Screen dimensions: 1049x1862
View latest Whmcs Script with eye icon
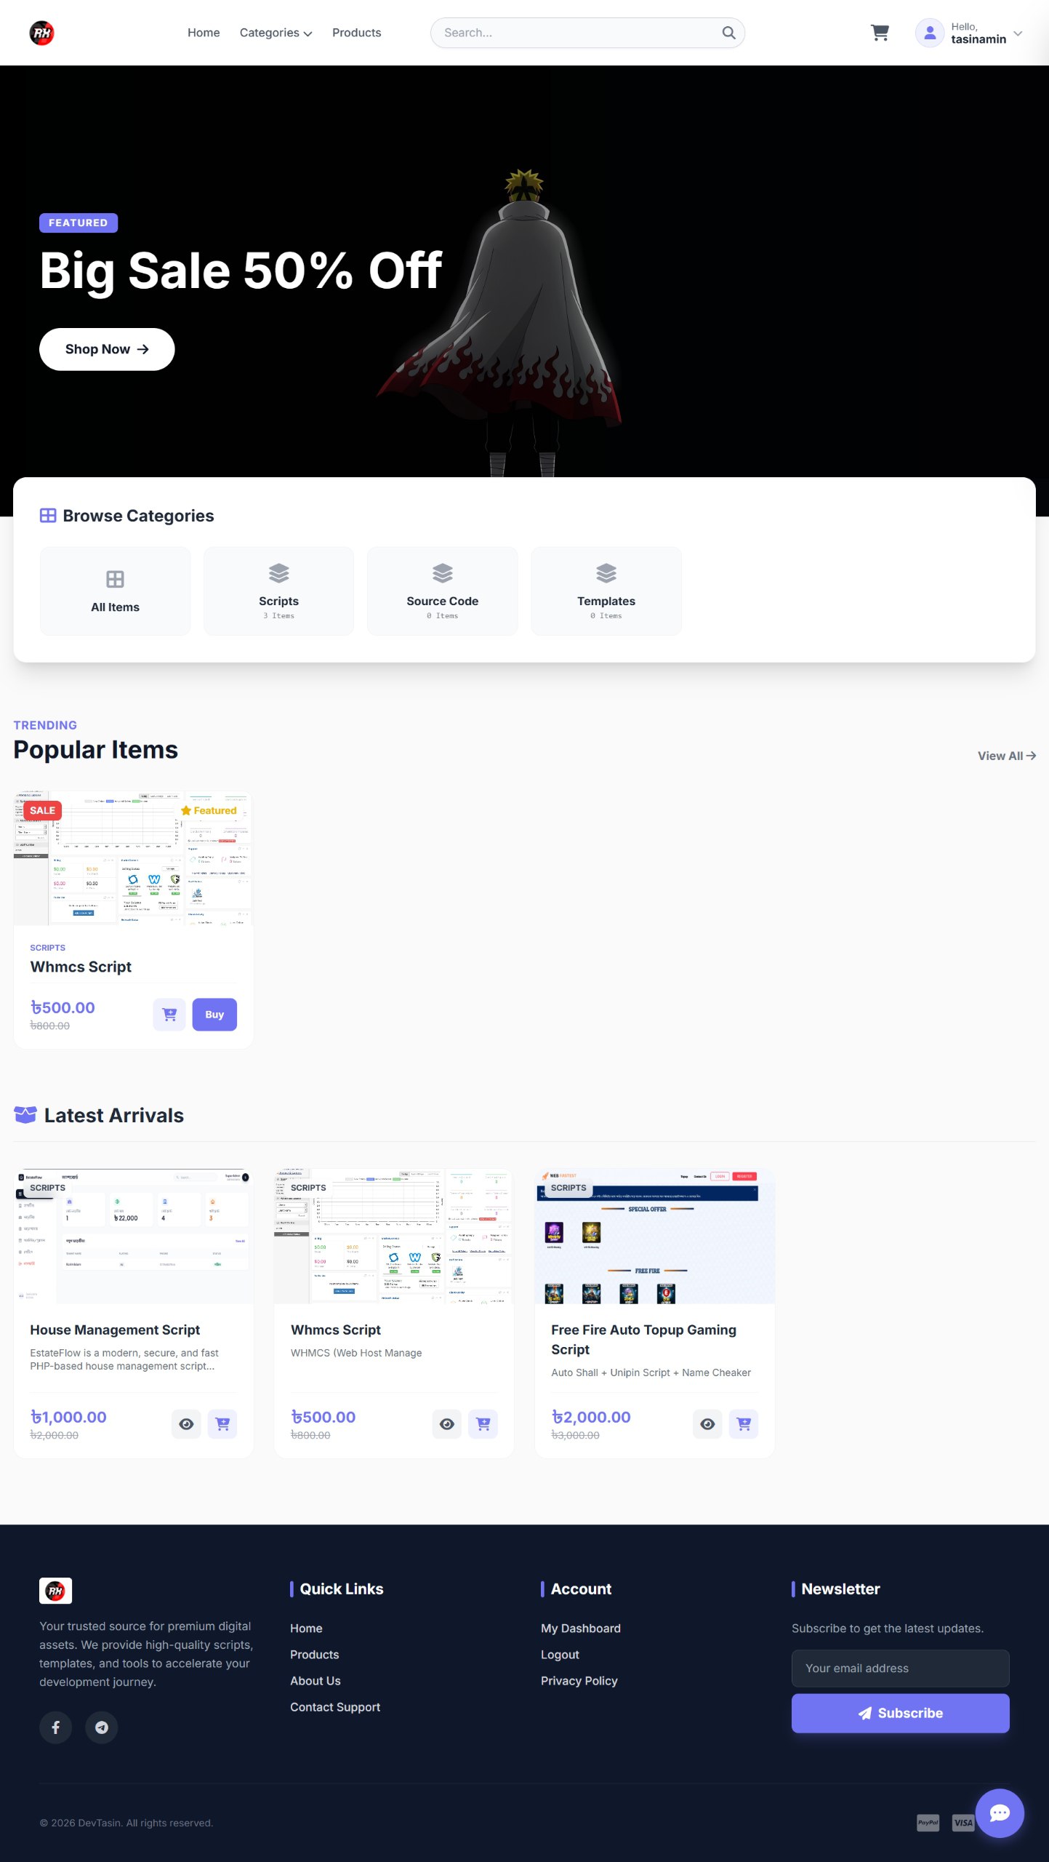pos(447,1423)
